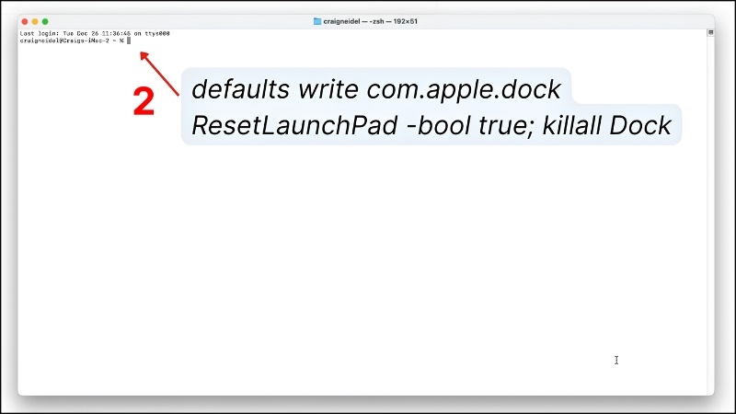The width and height of the screenshot is (736, 414).
Task: Close the Terminal window with red button
Action: click(25, 21)
